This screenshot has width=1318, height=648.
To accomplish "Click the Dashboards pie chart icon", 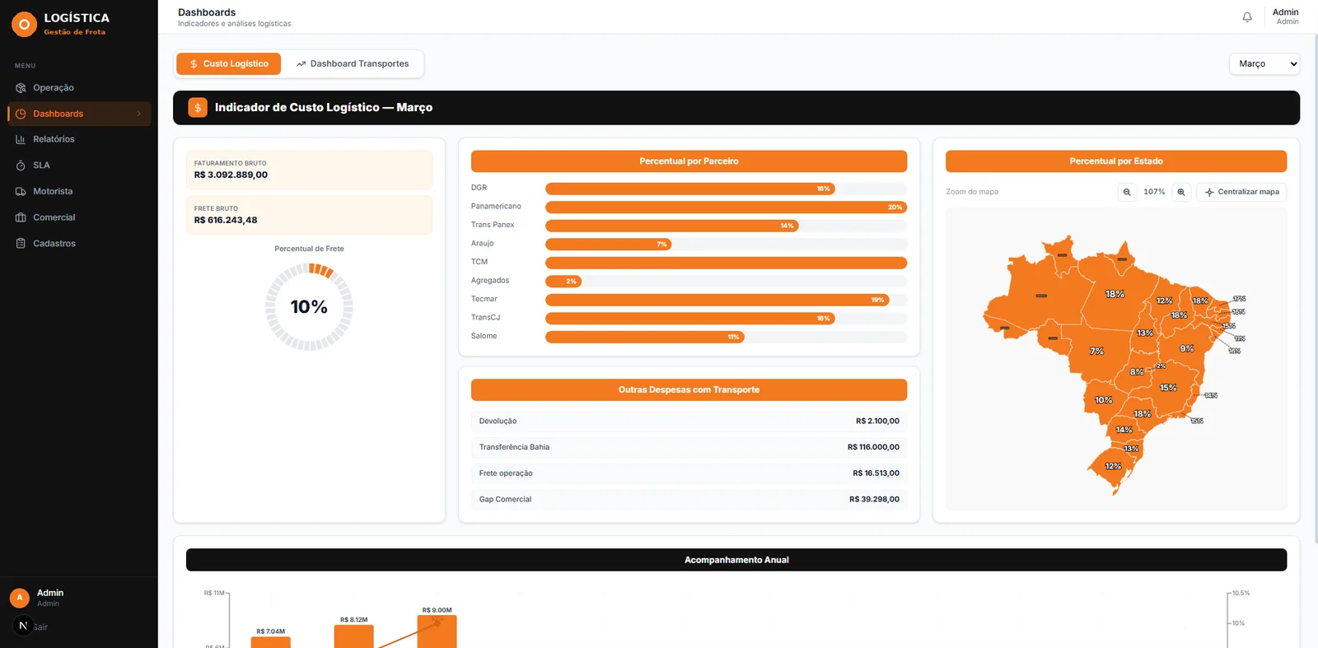I will click(21, 114).
